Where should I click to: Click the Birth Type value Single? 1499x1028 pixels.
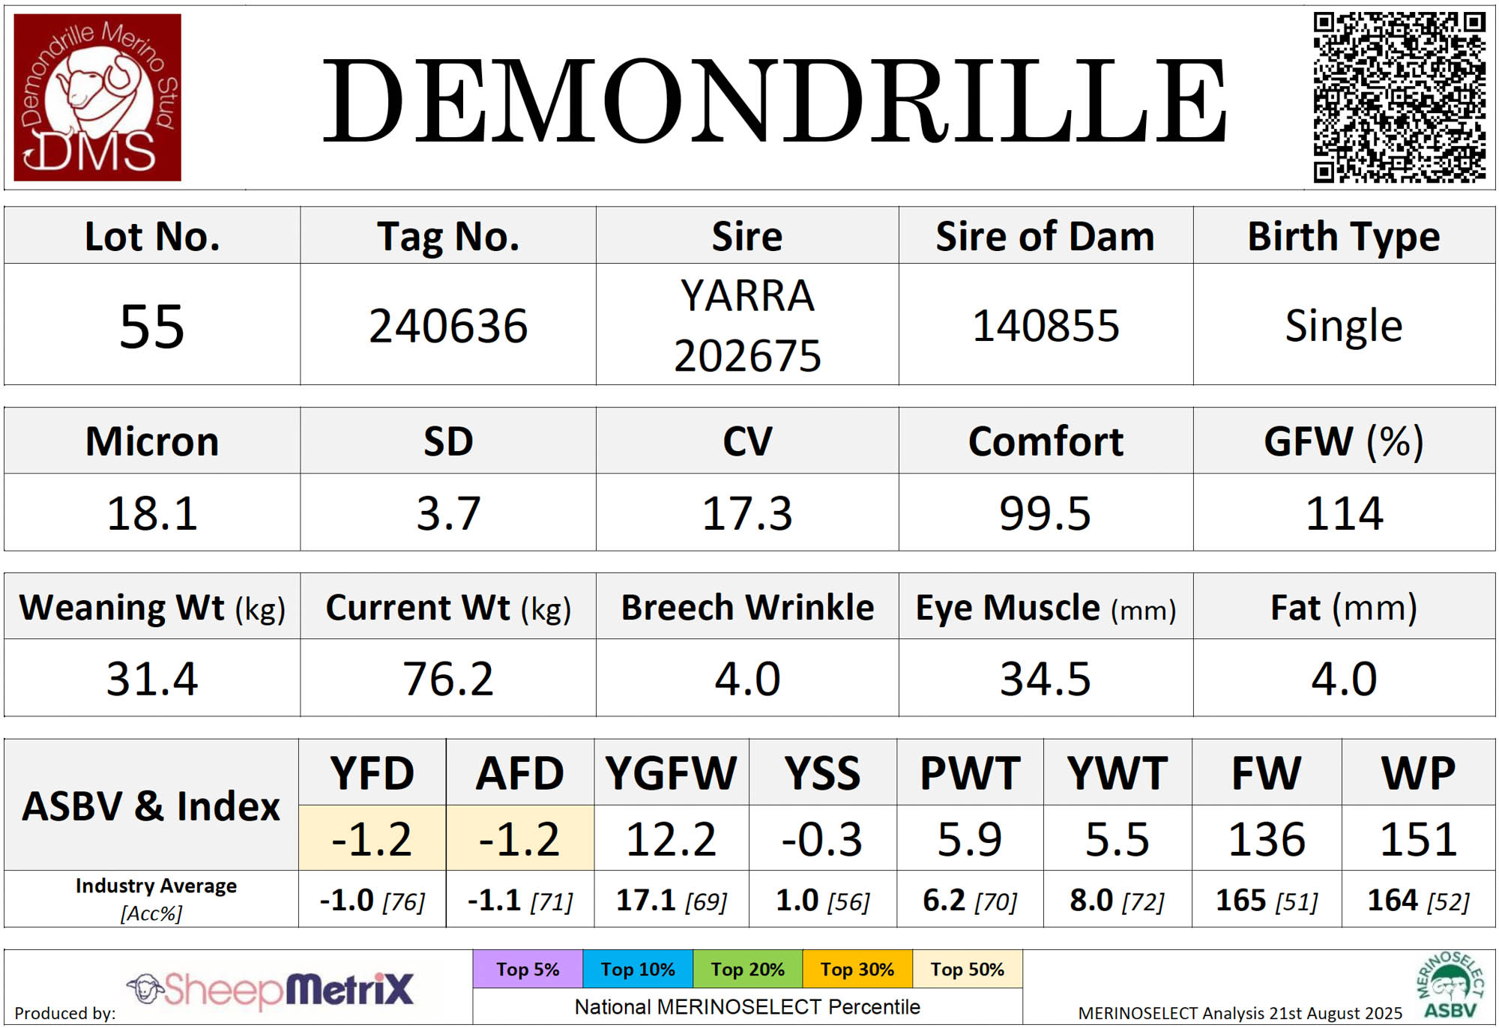(1344, 327)
